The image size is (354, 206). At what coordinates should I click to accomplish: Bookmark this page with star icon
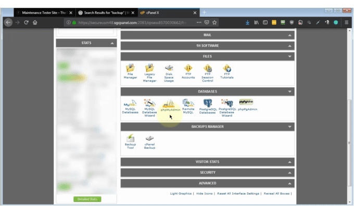[214, 22]
